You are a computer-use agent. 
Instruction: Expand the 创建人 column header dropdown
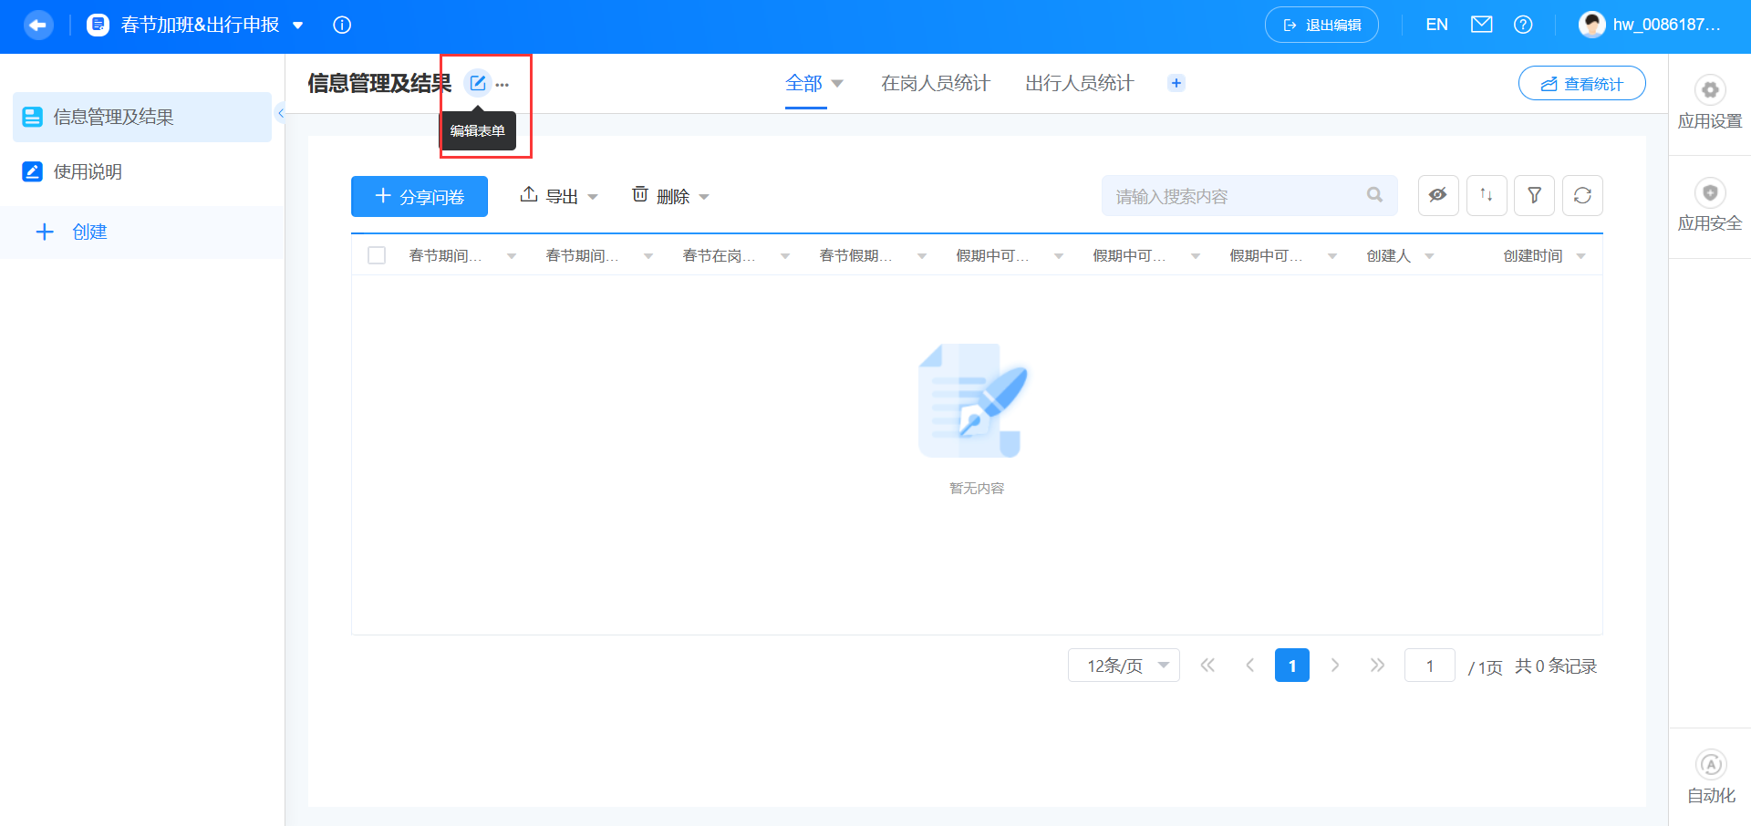coord(1429,255)
